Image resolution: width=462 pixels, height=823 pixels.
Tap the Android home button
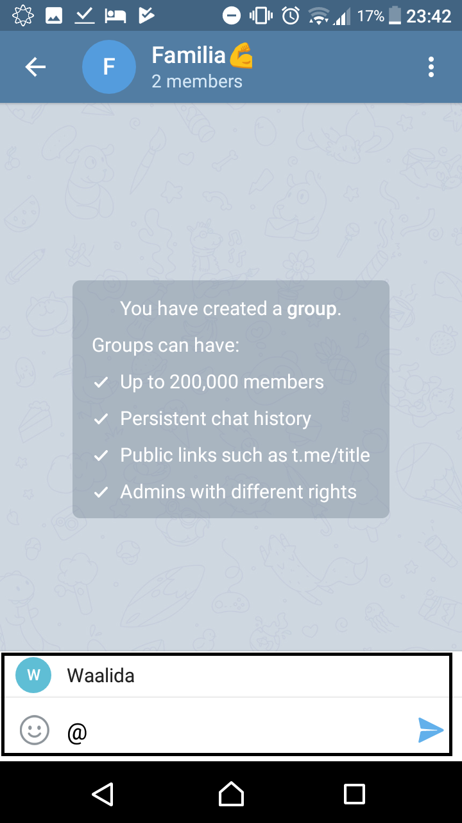point(231,793)
